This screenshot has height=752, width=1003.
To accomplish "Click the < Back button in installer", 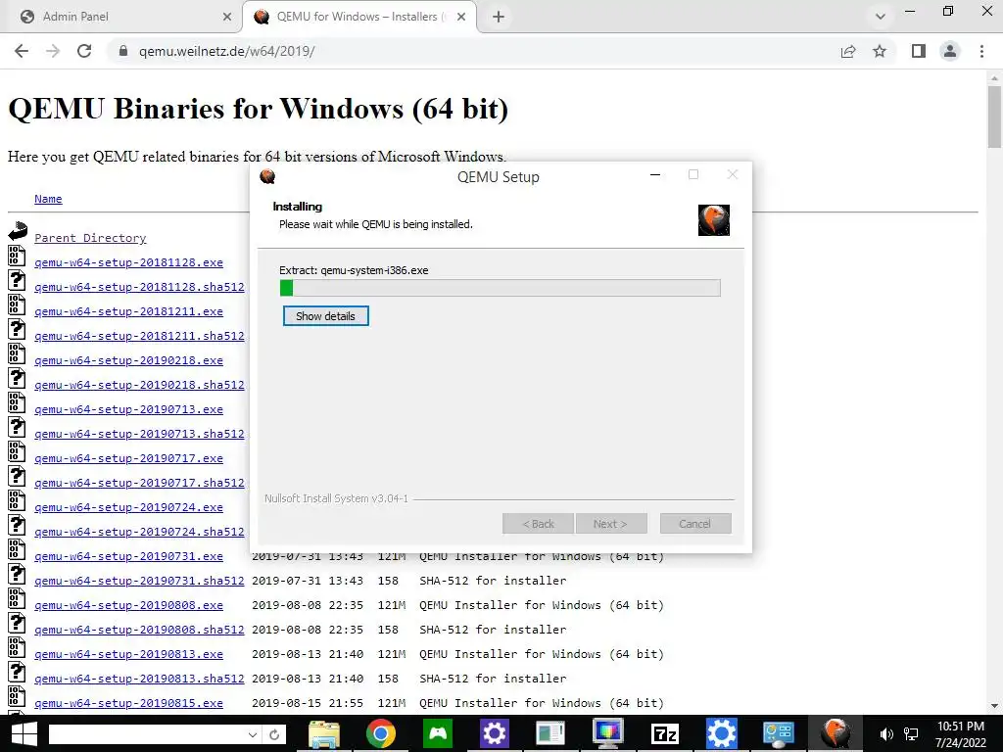I will 538,524.
